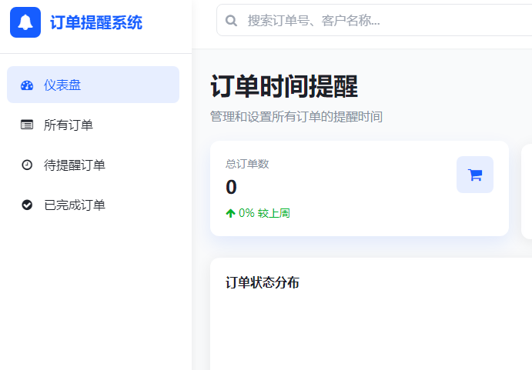This screenshot has height=370, width=532.
Task: Click the dashboard gauge icon in sidebar
Action: point(27,85)
